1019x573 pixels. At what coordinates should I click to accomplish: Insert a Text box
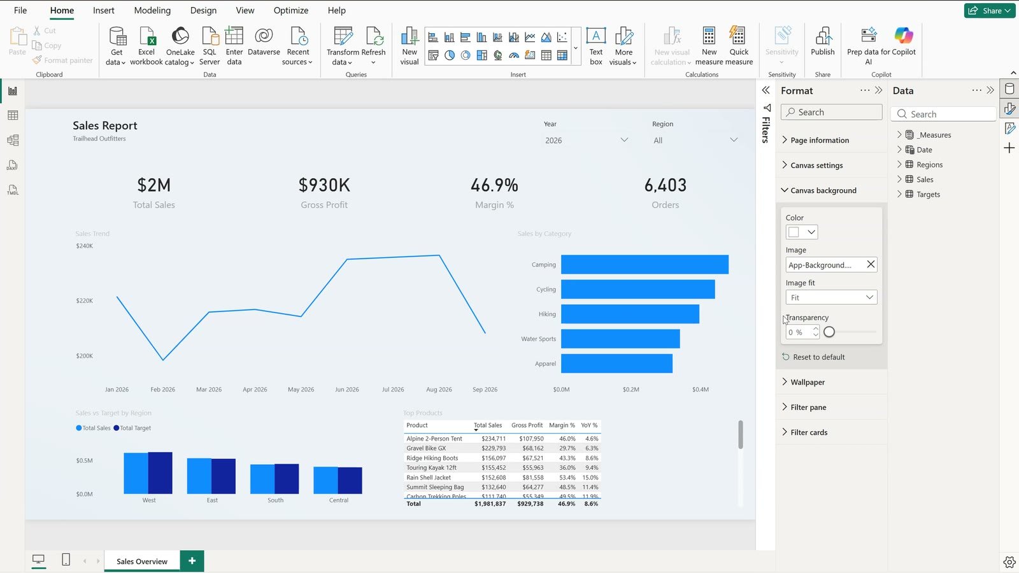click(595, 46)
